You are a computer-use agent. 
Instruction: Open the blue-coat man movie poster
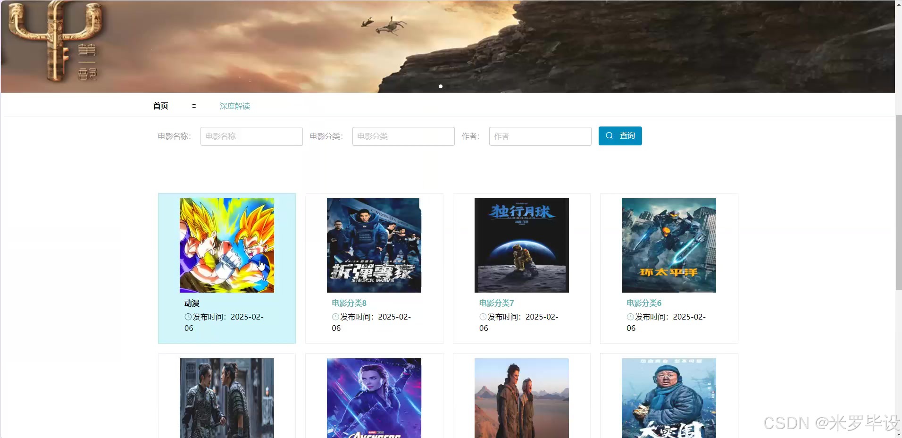point(669,398)
